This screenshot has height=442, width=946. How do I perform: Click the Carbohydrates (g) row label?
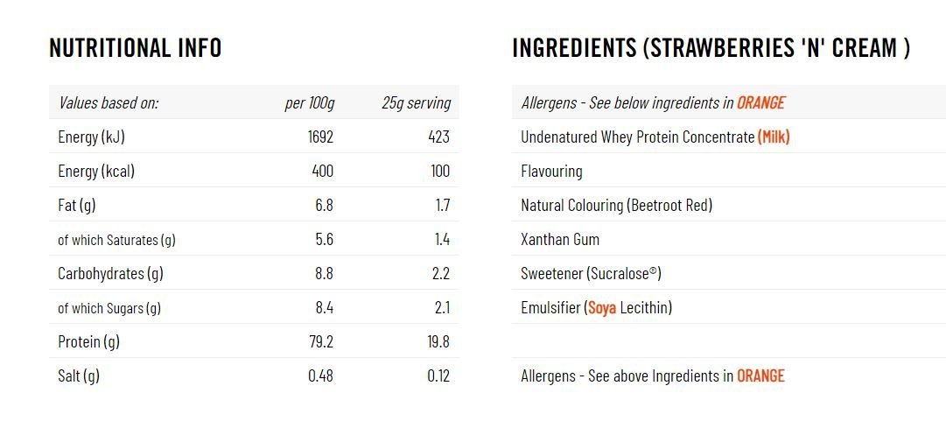[110, 273]
